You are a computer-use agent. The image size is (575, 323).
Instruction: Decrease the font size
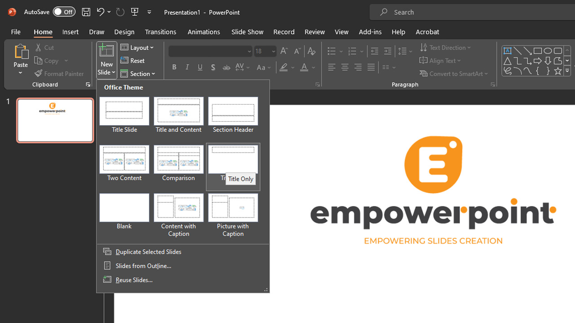click(x=297, y=51)
